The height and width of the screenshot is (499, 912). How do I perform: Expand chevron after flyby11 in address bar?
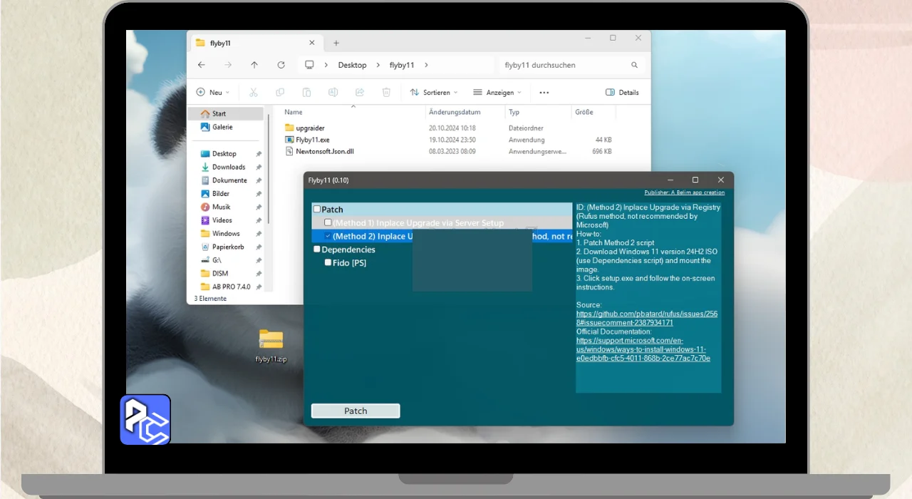point(426,65)
